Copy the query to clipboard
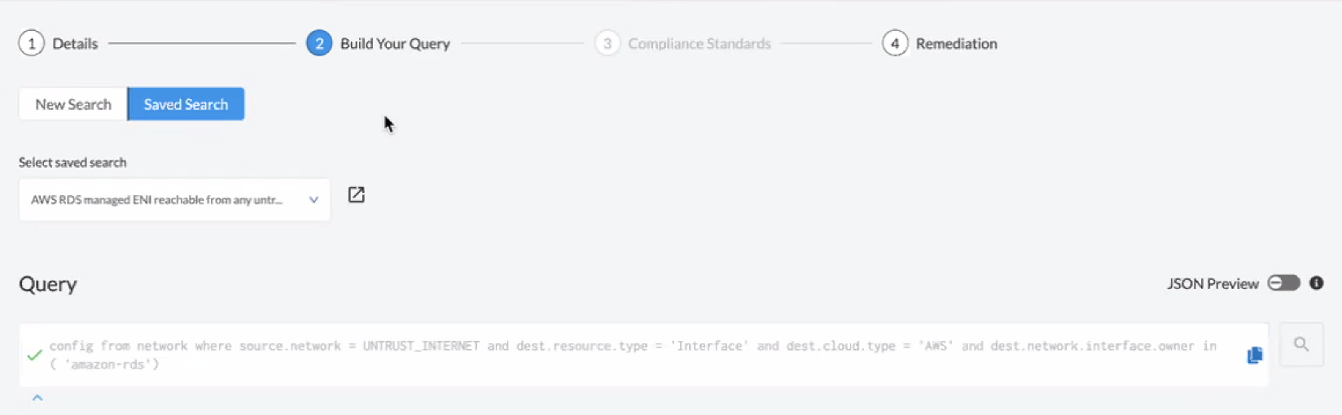This screenshot has width=1342, height=415. coord(1254,355)
